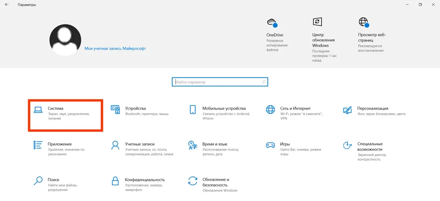
Task: Click 'Рекомендуется восстановление' status text
Action: 371,48
